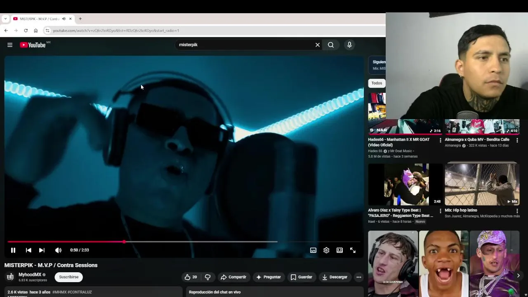
Task: Share the video via Compartir
Action: point(233,277)
